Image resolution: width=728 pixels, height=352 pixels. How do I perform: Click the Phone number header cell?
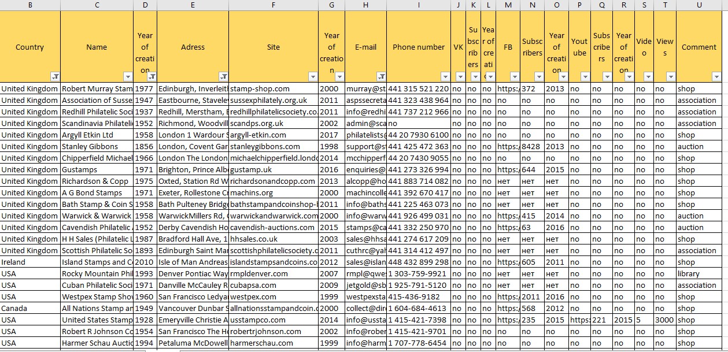(419, 47)
